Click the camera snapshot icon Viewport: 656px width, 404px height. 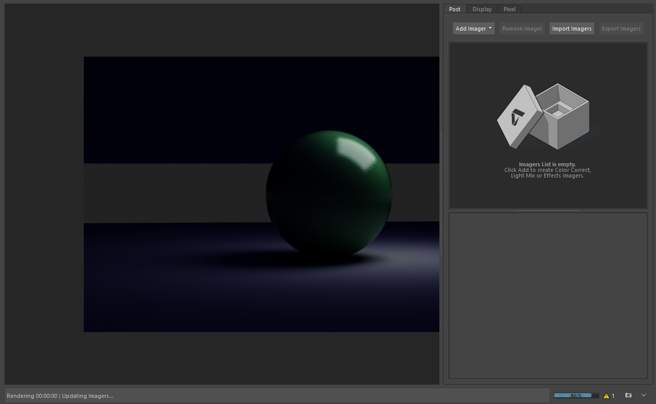pyautogui.click(x=628, y=395)
